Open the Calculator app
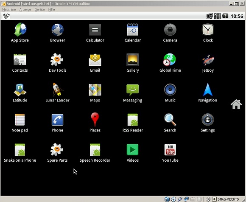 [x=95, y=33]
